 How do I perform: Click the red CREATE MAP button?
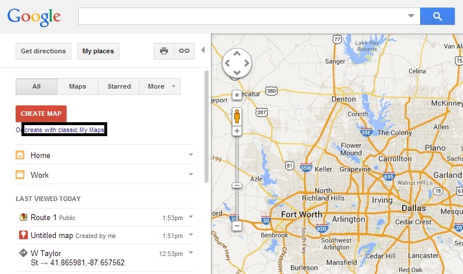pos(41,114)
